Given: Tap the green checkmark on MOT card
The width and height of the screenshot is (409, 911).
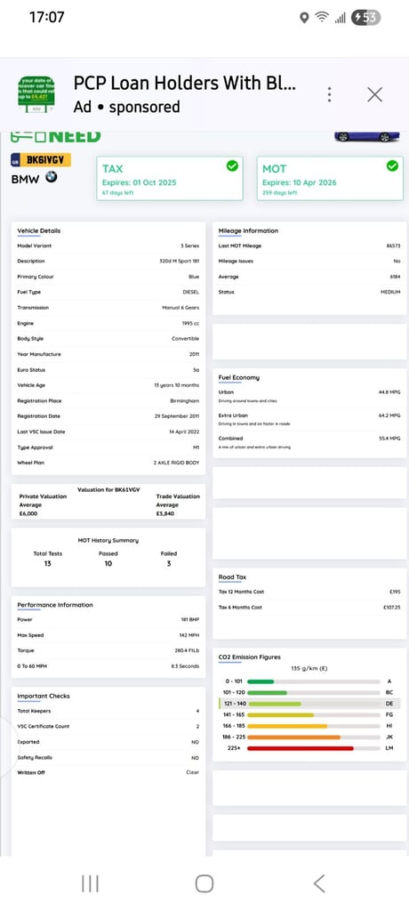Looking at the screenshot, I should tap(393, 166).
